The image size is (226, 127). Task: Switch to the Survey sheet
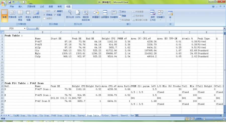[x=81, y=115]
